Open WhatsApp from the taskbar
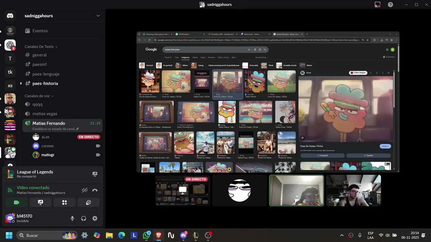Viewport: 431px width, 242px height. pyautogui.click(x=146, y=235)
